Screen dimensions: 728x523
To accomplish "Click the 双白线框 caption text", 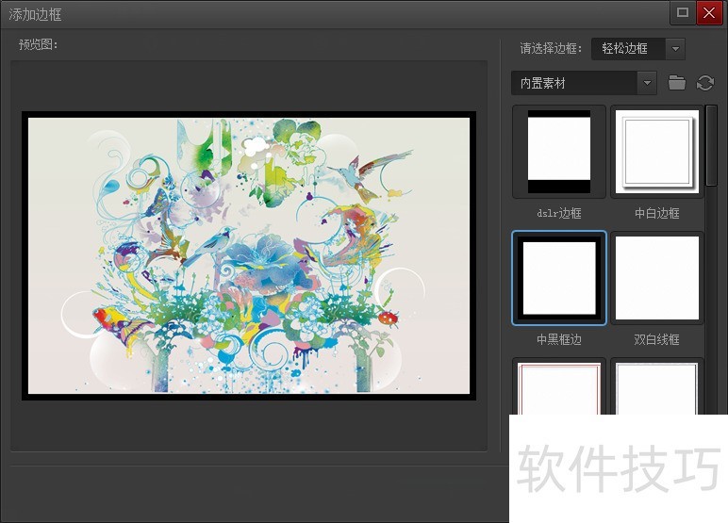I will [x=656, y=339].
